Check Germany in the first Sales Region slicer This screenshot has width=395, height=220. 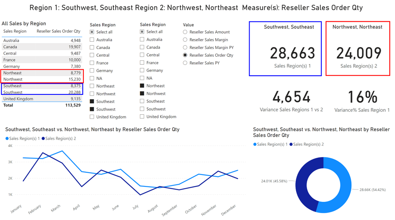tap(92, 70)
